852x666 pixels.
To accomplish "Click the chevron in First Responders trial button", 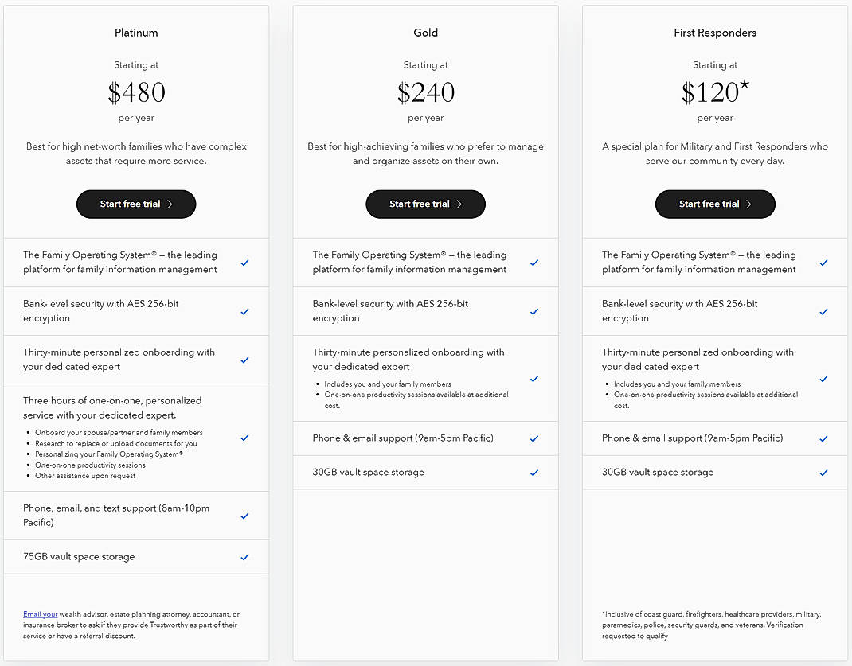I will pyautogui.click(x=750, y=204).
